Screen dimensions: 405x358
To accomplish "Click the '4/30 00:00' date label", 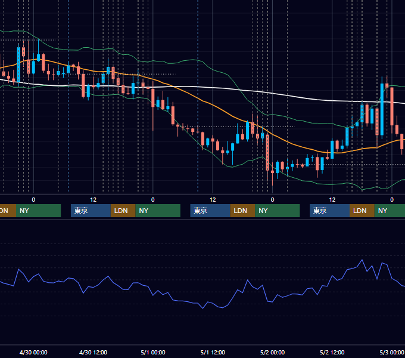I will click(x=33, y=352).
